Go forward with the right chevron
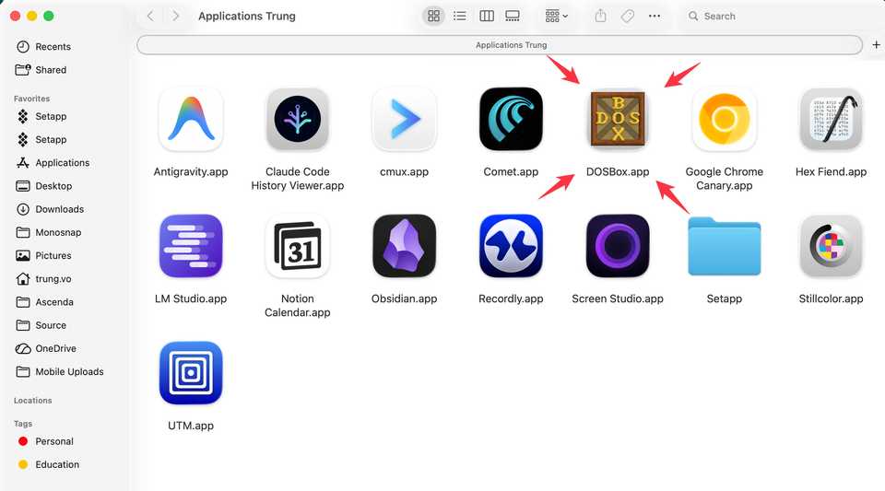Screen dimensions: 885x491 pos(175,16)
